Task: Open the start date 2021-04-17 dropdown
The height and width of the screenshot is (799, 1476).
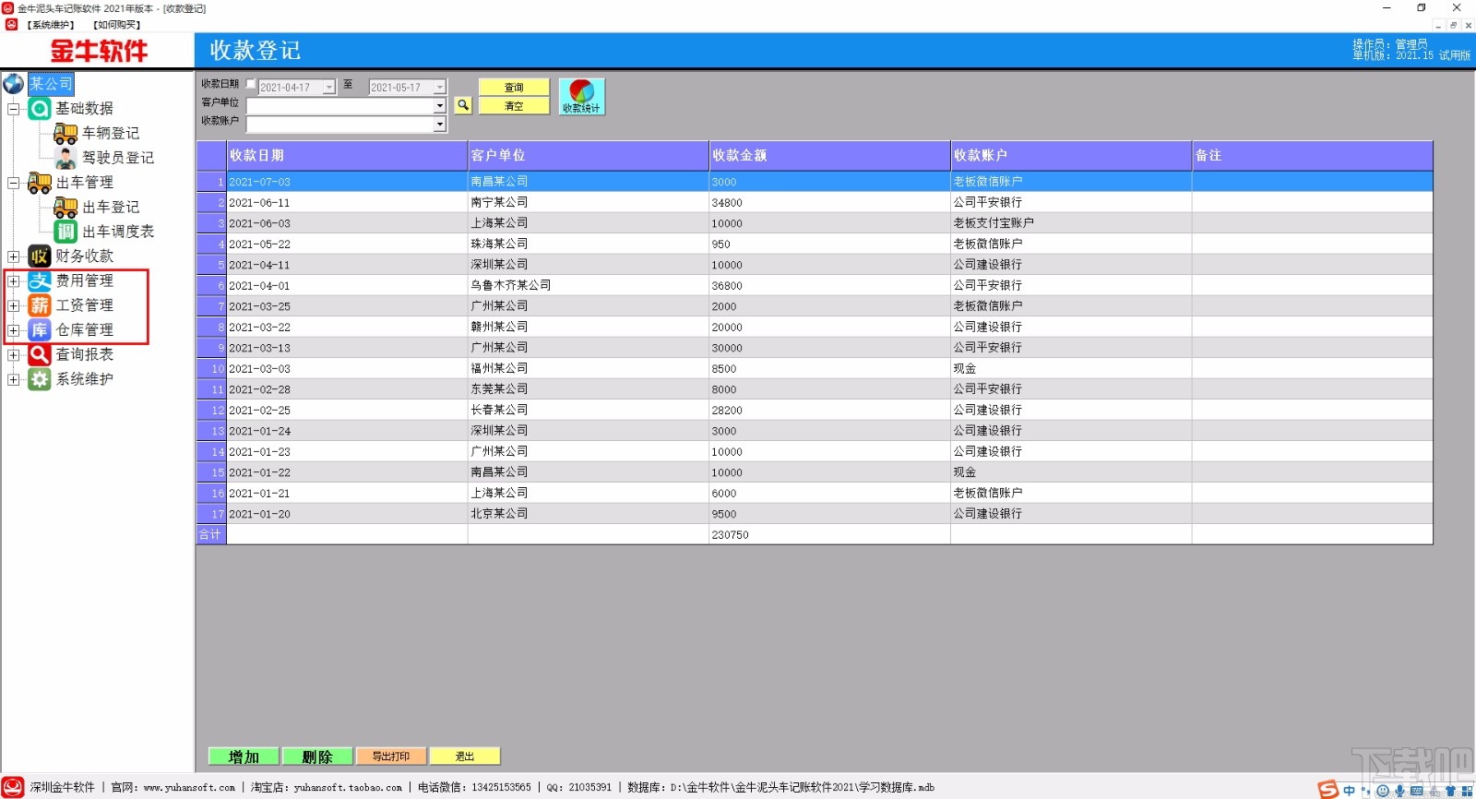Action: click(329, 87)
